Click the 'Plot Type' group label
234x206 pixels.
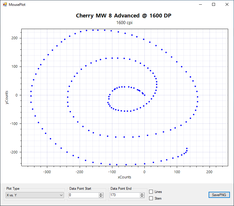pyautogui.click(x=13, y=189)
